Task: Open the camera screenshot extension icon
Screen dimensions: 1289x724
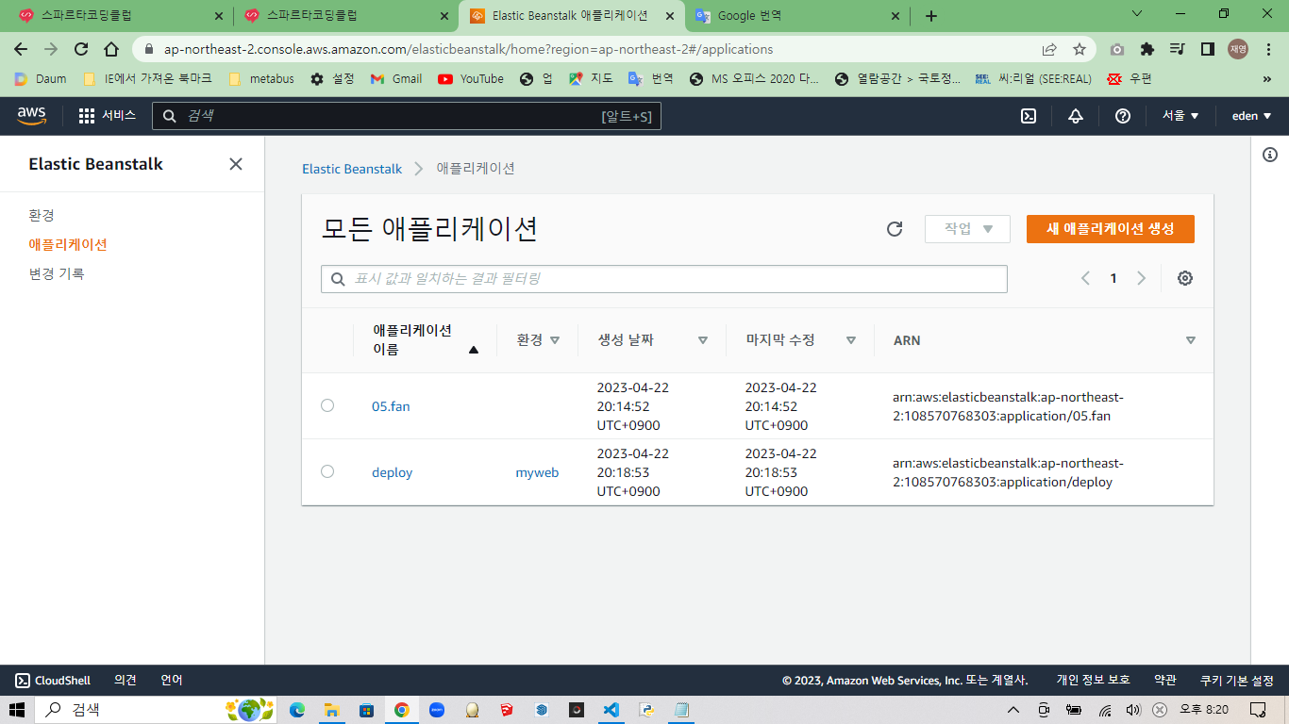Action: (x=1117, y=49)
